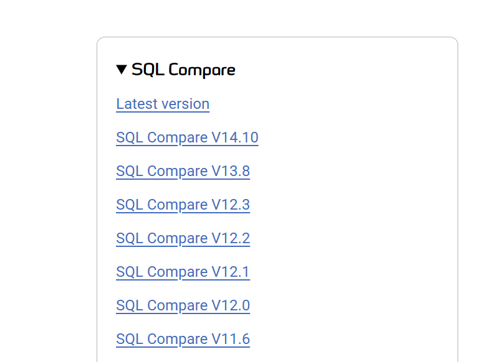Open the version 13.8 docs link

(x=183, y=171)
